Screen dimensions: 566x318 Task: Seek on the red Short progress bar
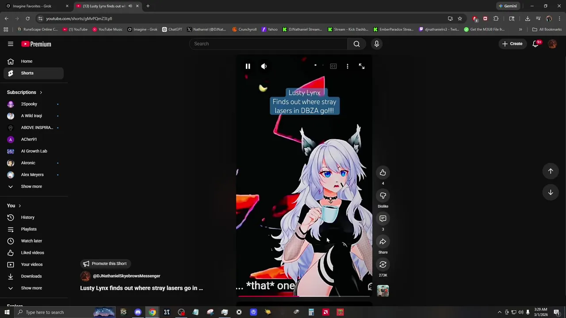coord(304,296)
